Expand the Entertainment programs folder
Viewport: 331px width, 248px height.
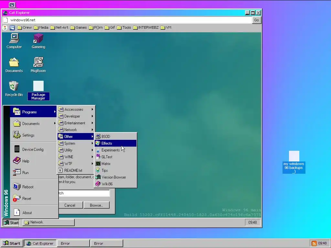[x=76, y=123]
